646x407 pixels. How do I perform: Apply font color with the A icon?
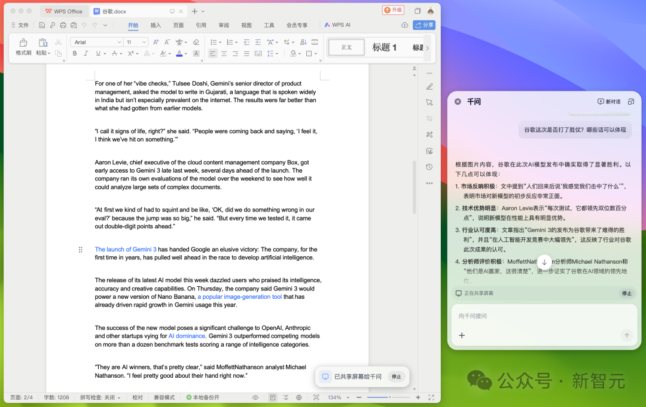coord(179,54)
